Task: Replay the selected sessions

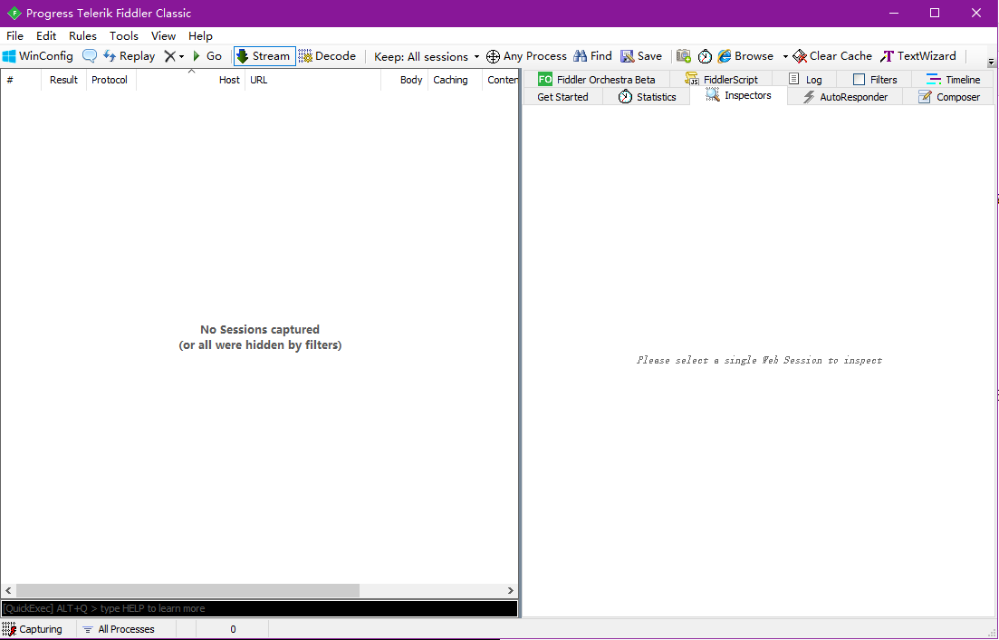Action: point(130,56)
